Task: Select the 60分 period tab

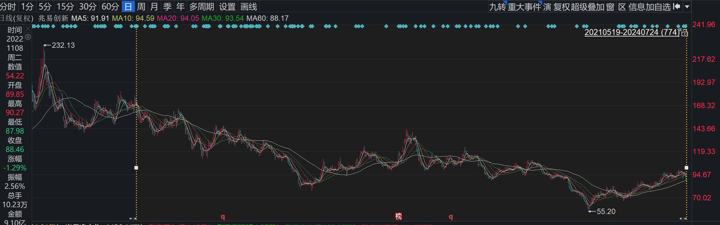Action: (x=110, y=7)
